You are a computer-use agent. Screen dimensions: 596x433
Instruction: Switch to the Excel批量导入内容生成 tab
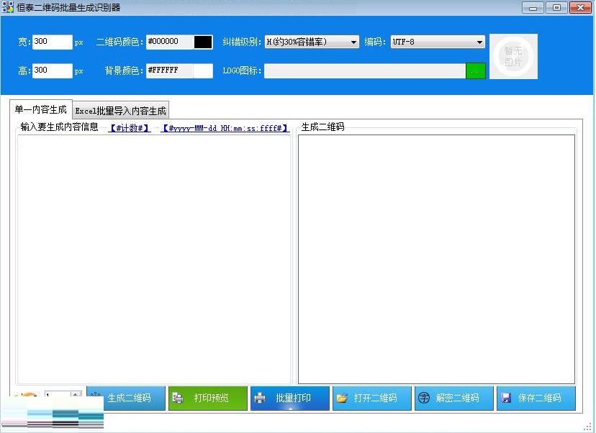[x=121, y=111]
